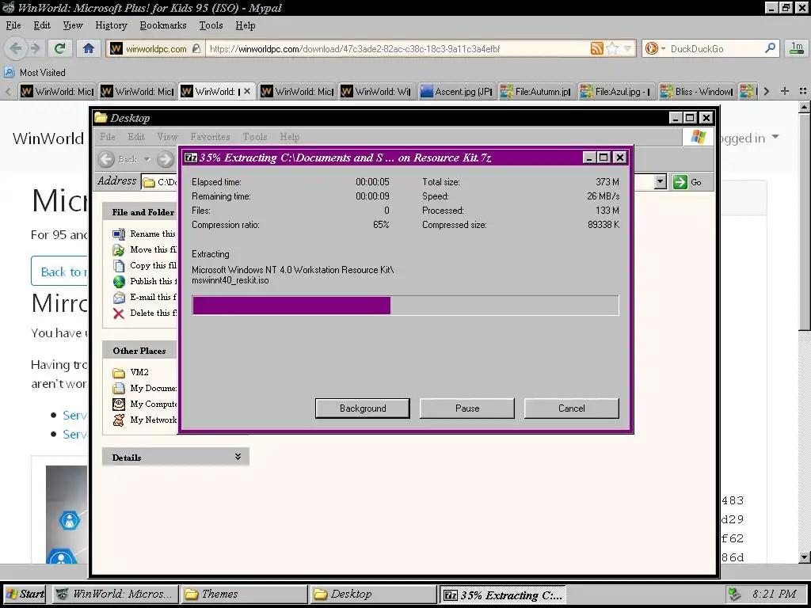811x608 pixels.
Task: Choose Publish this file to the Web
Action: click(145, 281)
